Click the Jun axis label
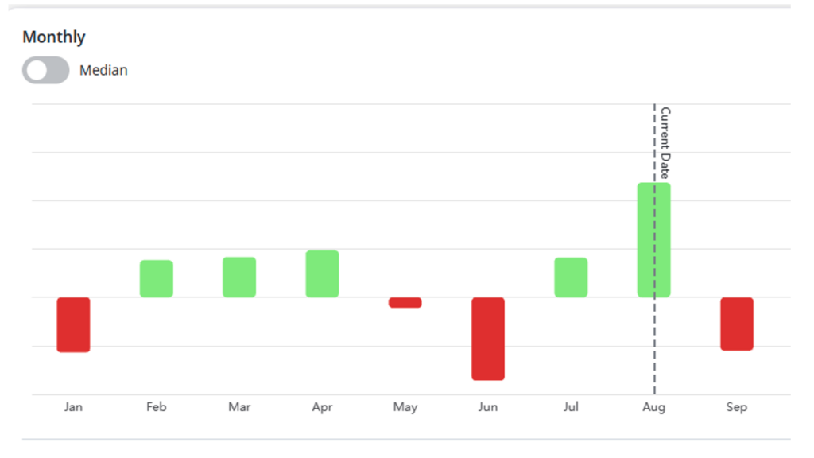Image resolution: width=814 pixels, height=458 pixels. (488, 407)
